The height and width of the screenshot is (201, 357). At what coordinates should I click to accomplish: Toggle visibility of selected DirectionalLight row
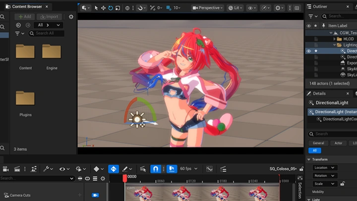[x=309, y=51]
